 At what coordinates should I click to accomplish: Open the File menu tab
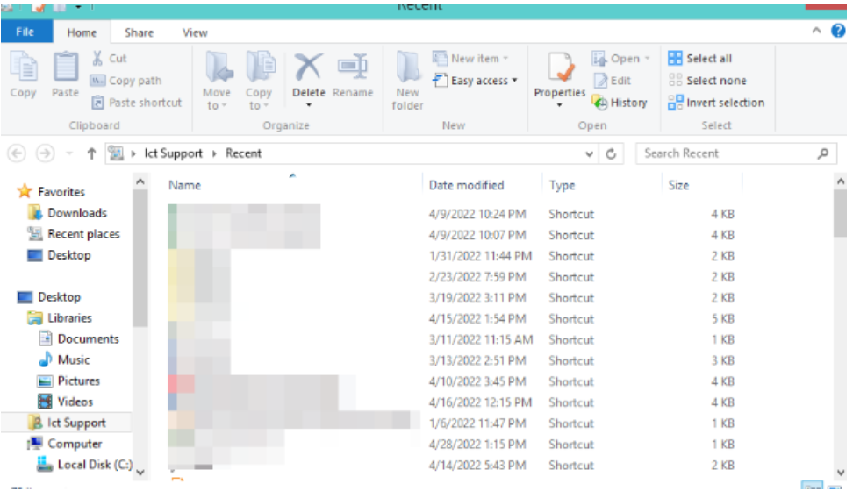tap(25, 32)
